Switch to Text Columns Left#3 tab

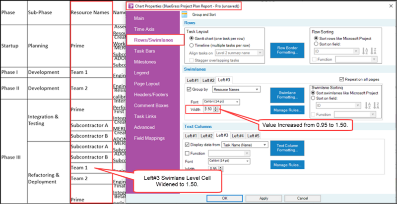coord(222,135)
